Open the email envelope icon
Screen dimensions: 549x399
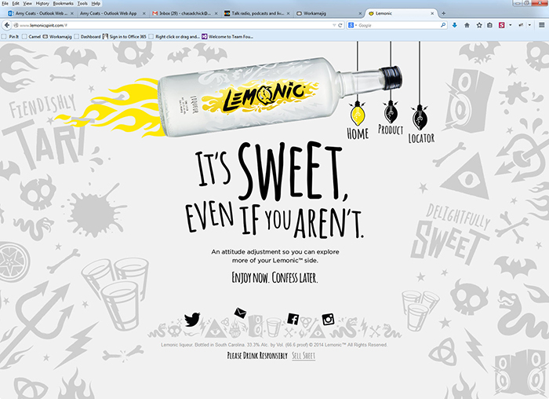point(240,313)
